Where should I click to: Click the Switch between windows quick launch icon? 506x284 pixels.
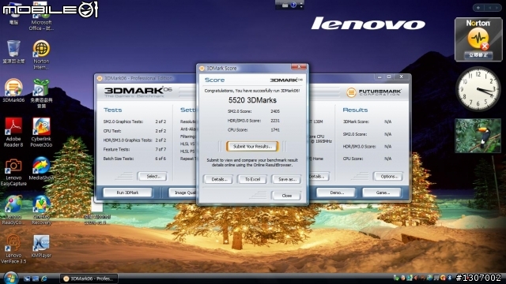[36, 278]
